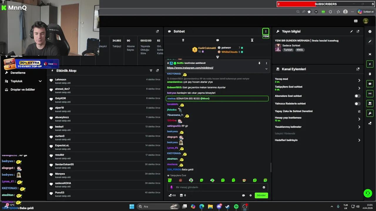This screenshot has height=211, width=376.
Task: Pop out the stream stats panel
Action: pyautogui.click(x=157, y=31)
